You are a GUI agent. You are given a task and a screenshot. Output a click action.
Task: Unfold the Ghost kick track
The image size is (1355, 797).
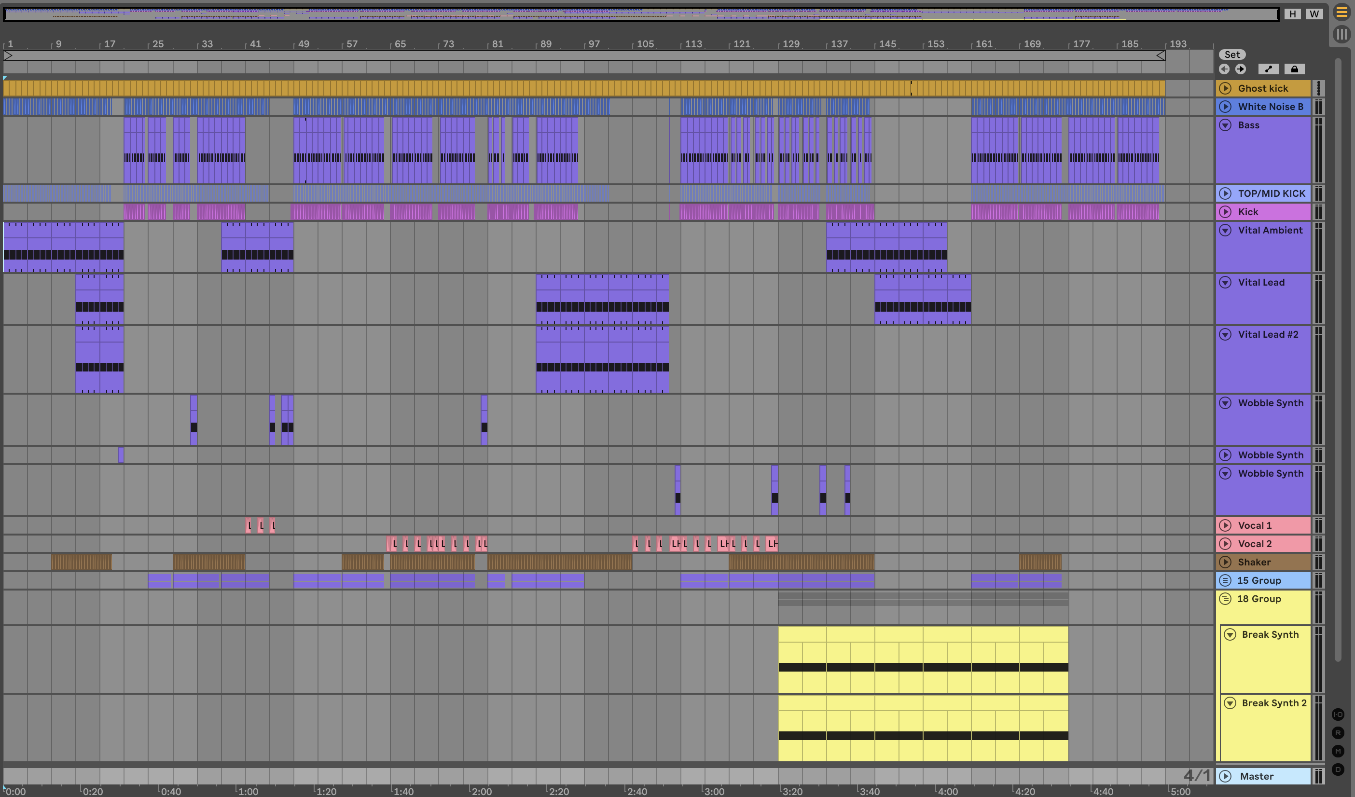pyautogui.click(x=1225, y=88)
